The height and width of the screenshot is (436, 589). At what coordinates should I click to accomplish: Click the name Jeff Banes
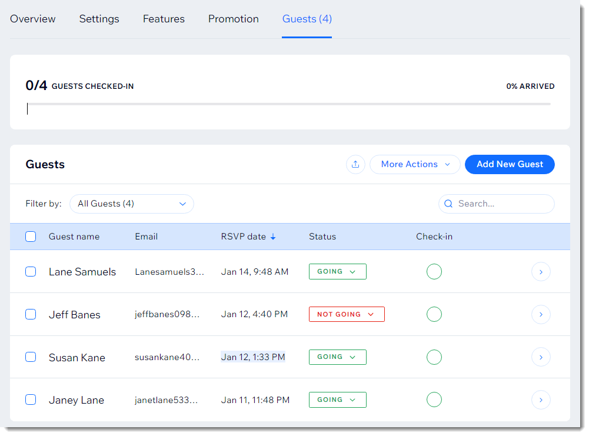pyautogui.click(x=74, y=315)
